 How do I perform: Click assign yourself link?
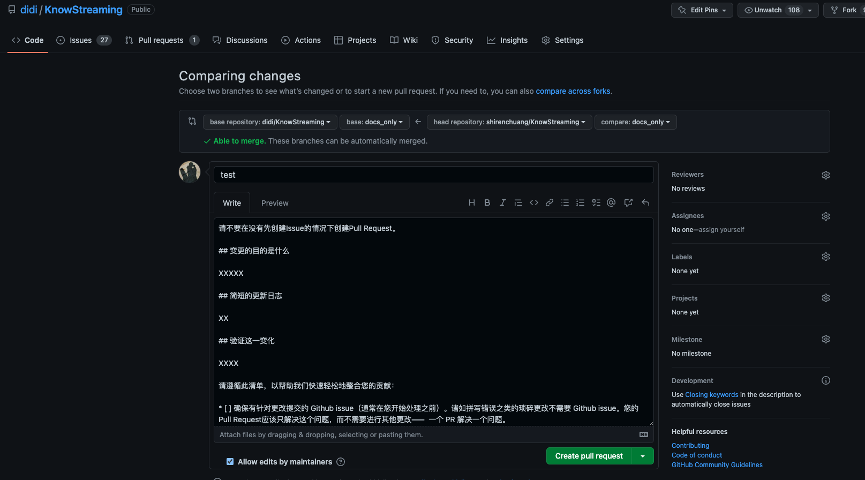(721, 230)
